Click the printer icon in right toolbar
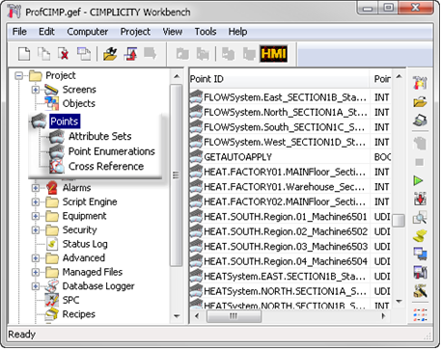This screenshot has height=349, width=441. (420, 121)
